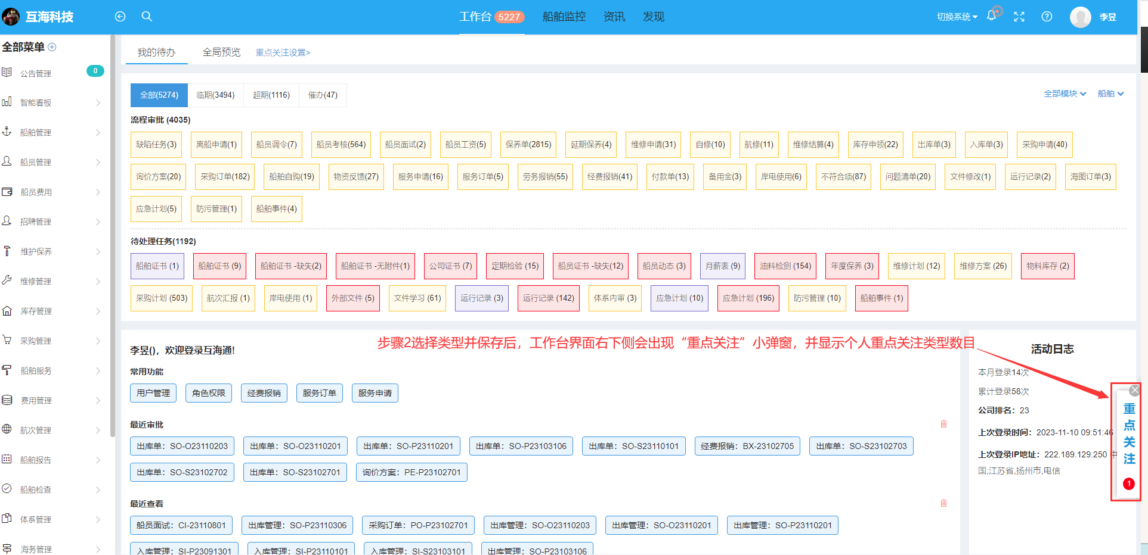The image size is (1148, 555).
Task: Open 应急计划 (196) task tag
Action: coord(748,298)
